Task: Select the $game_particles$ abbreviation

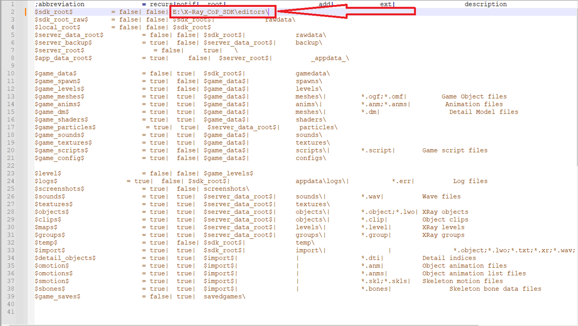Action: tap(65, 127)
